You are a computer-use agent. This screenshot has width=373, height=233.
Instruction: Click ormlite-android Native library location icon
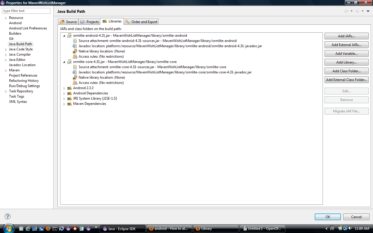tap(75, 51)
